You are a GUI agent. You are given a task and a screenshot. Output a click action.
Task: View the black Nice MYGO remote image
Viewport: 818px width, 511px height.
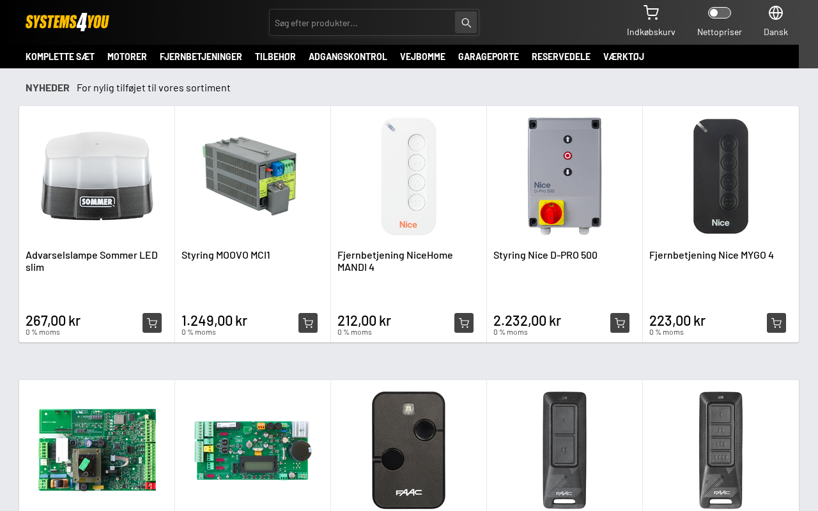click(720, 176)
